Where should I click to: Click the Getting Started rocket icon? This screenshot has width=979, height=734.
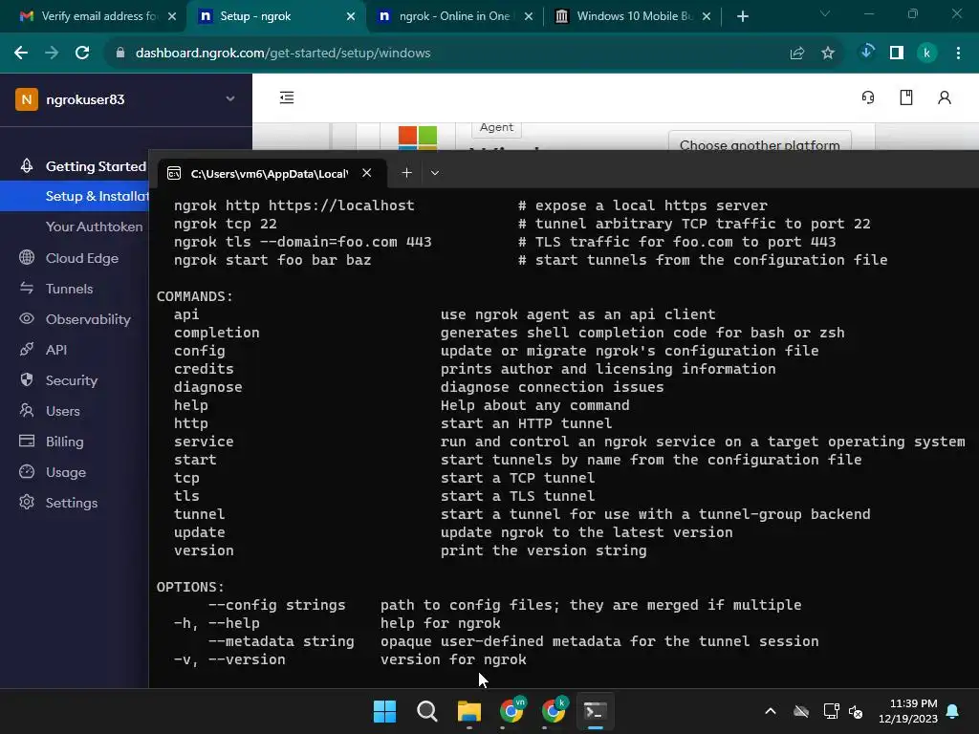pyautogui.click(x=27, y=166)
